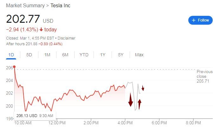The image size is (214, 130).
Task: Click the large down arrow on chart
Action: [x=130, y=100]
